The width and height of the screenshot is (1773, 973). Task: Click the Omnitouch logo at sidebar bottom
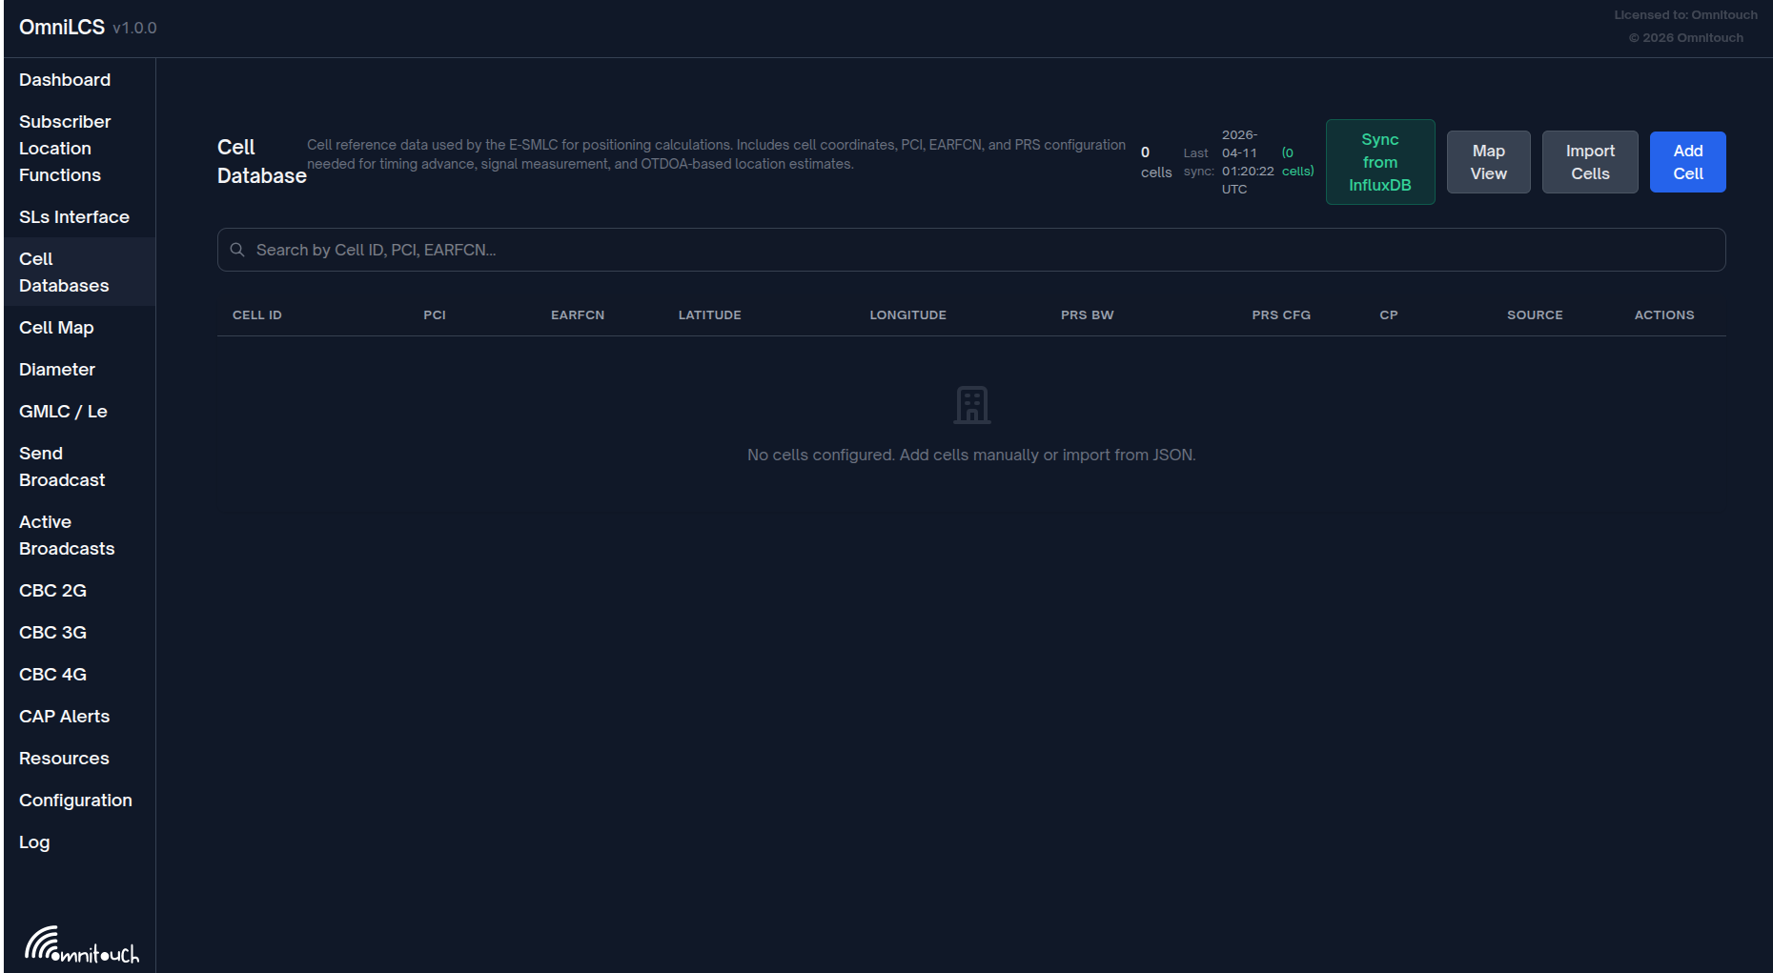[82, 943]
